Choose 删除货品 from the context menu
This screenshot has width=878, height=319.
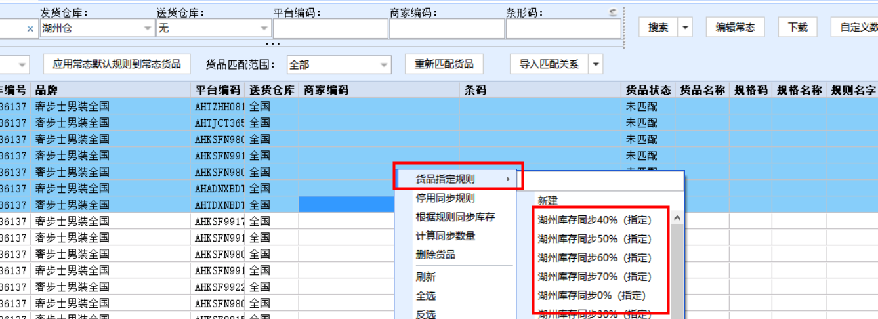(x=435, y=255)
